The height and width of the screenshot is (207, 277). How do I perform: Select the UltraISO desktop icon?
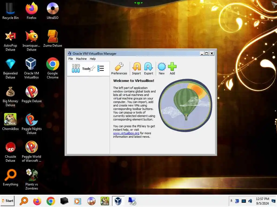[x=53, y=11]
